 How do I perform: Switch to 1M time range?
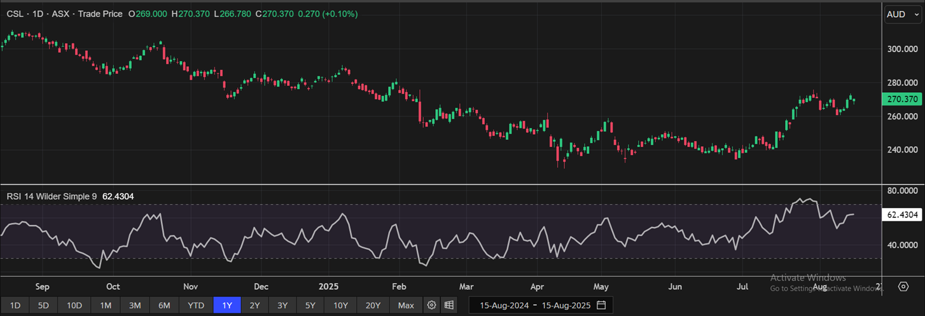tap(106, 305)
